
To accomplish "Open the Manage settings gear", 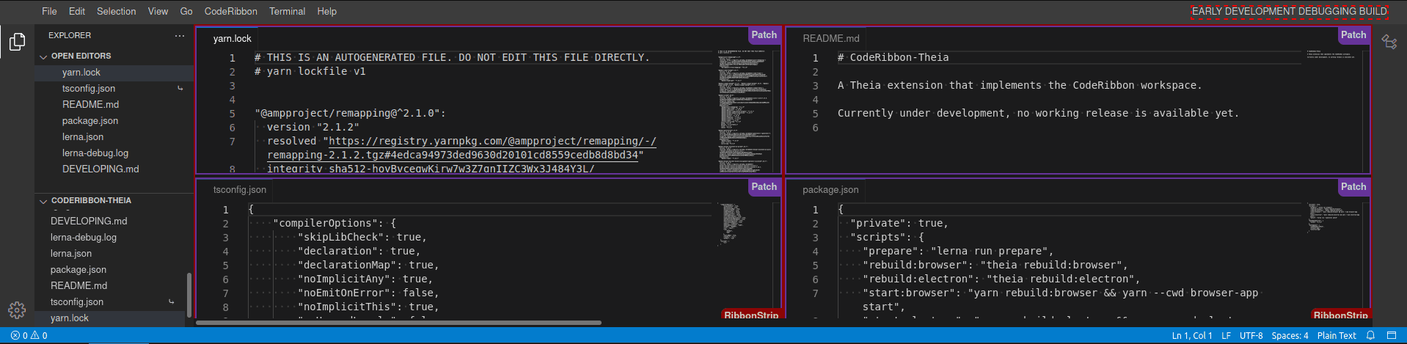I will 17,310.
